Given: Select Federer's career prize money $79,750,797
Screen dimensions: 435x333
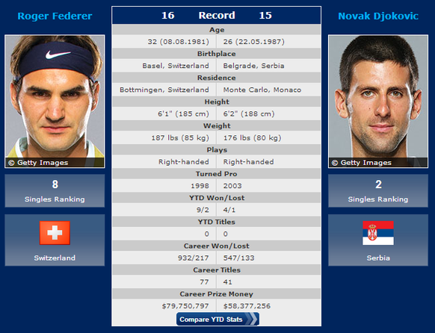Looking at the screenshot, I should click(185, 306).
